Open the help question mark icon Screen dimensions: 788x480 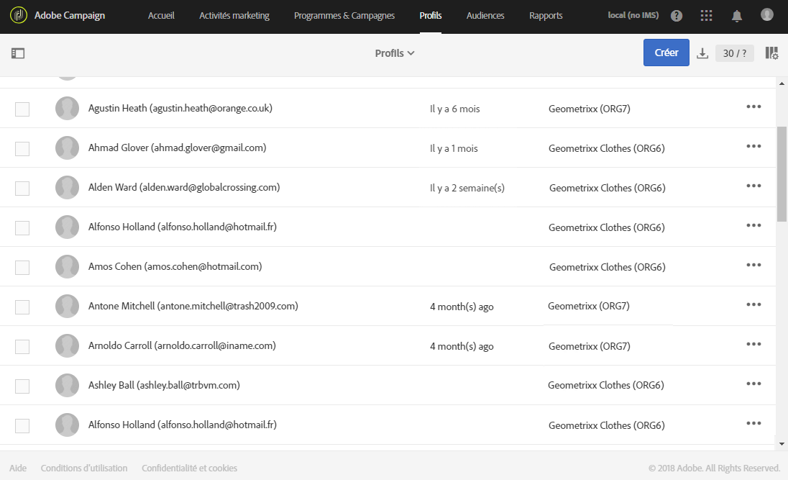pos(677,16)
